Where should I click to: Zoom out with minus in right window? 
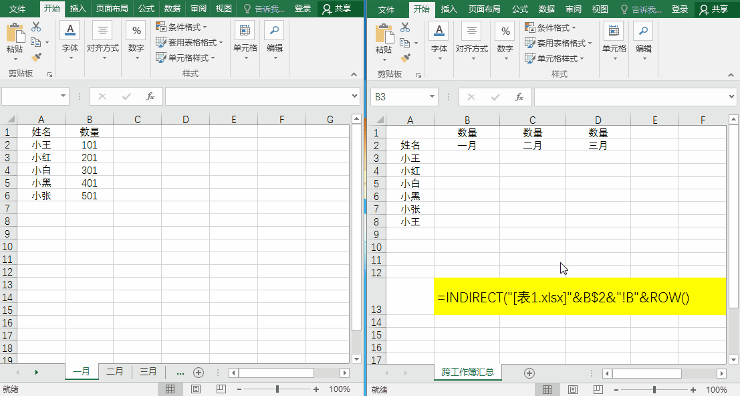616,389
